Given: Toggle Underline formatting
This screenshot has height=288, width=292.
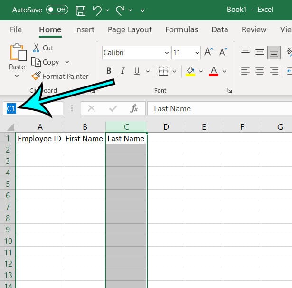Looking at the screenshot, I should tap(137, 71).
